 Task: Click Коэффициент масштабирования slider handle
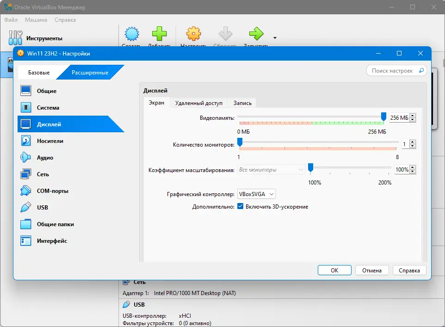pyautogui.click(x=310, y=167)
